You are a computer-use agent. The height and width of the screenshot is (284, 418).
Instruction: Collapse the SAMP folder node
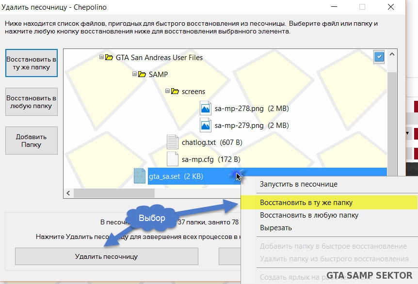(x=135, y=74)
